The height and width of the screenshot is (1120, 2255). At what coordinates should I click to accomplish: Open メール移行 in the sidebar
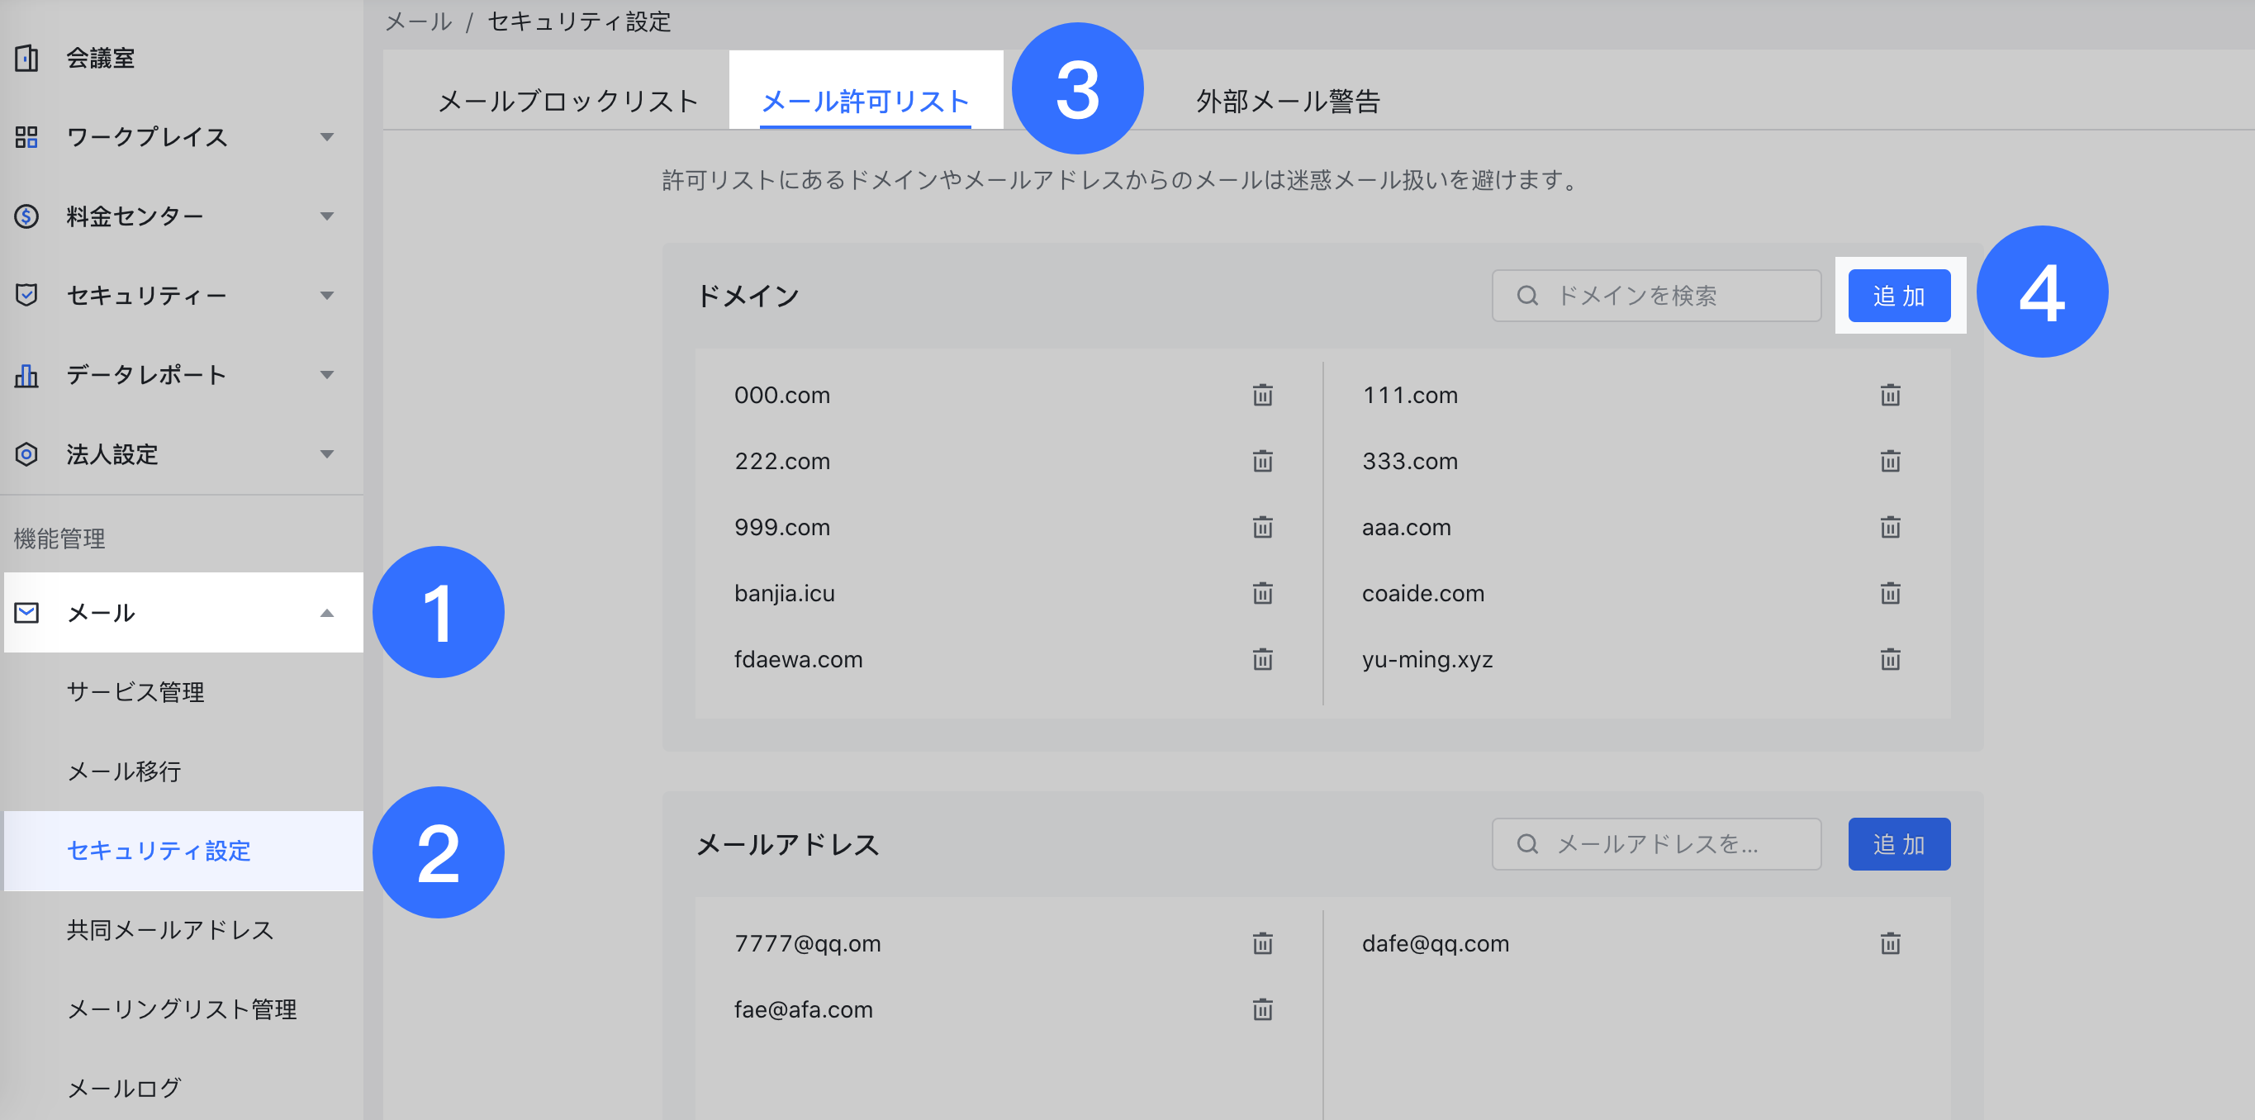(x=124, y=771)
